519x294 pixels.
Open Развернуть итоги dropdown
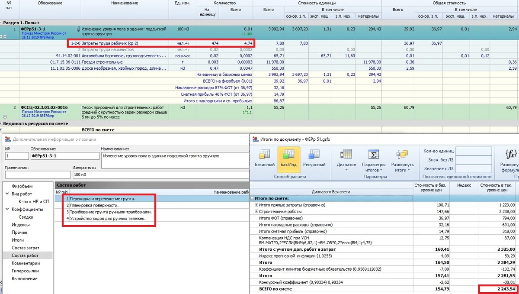(x=402, y=160)
